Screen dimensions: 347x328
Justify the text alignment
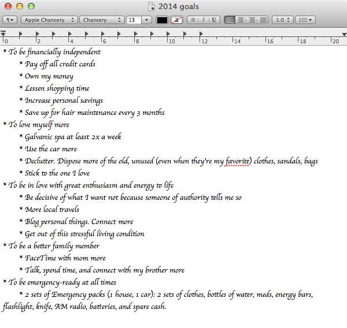tap(263, 20)
